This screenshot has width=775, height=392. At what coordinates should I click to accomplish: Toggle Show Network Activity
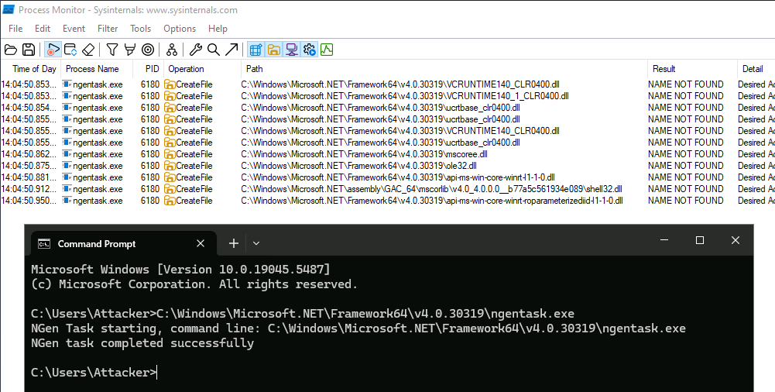coord(292,50)
